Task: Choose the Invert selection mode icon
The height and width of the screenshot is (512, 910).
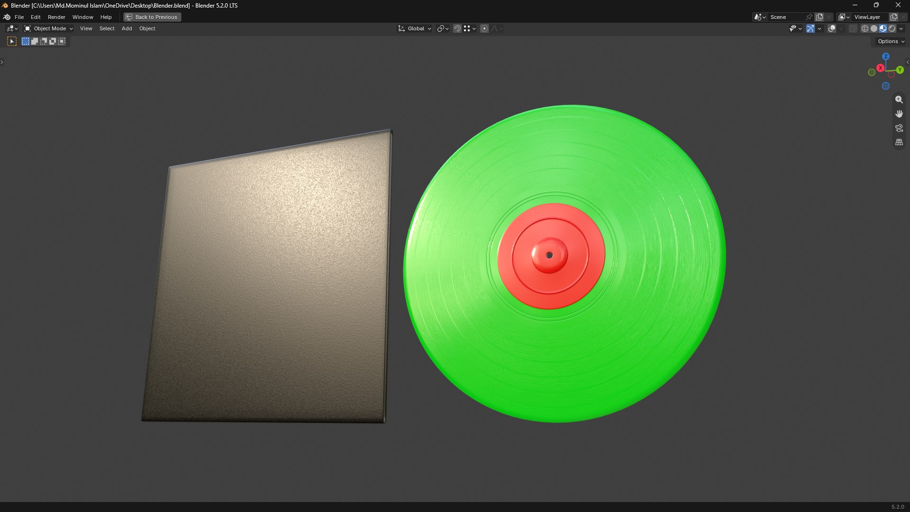Action: tap(53, 41)
